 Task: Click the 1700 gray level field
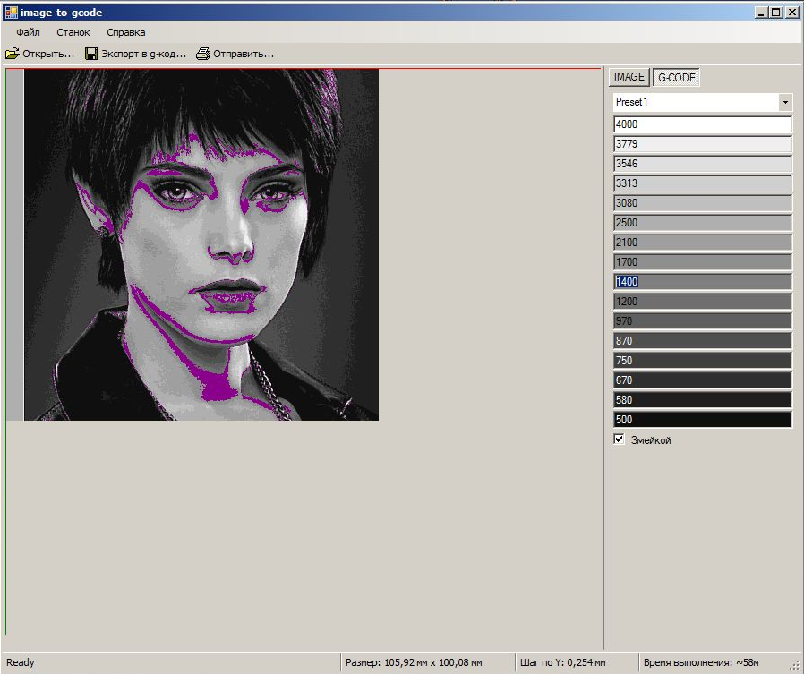(703, 262)
